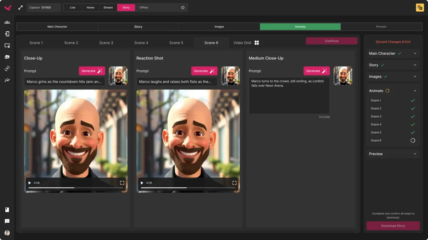Expand the Main Character section chevron
This screenshot has height=240, width=428.
click(x=415, y=53)
